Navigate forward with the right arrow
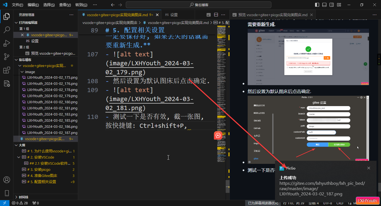The height and width of the screenshot is (206, 381). [x=120, y=5]
